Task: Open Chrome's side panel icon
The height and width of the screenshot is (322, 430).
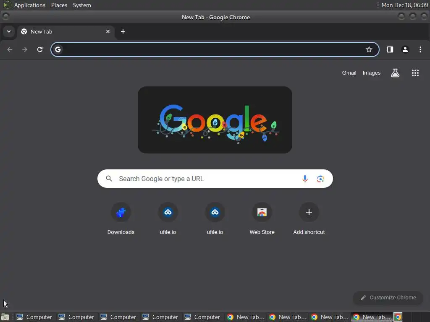Action: click(390, 49)
